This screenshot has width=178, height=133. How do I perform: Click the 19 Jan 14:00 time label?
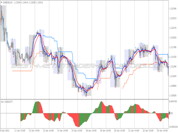(105, 131)
